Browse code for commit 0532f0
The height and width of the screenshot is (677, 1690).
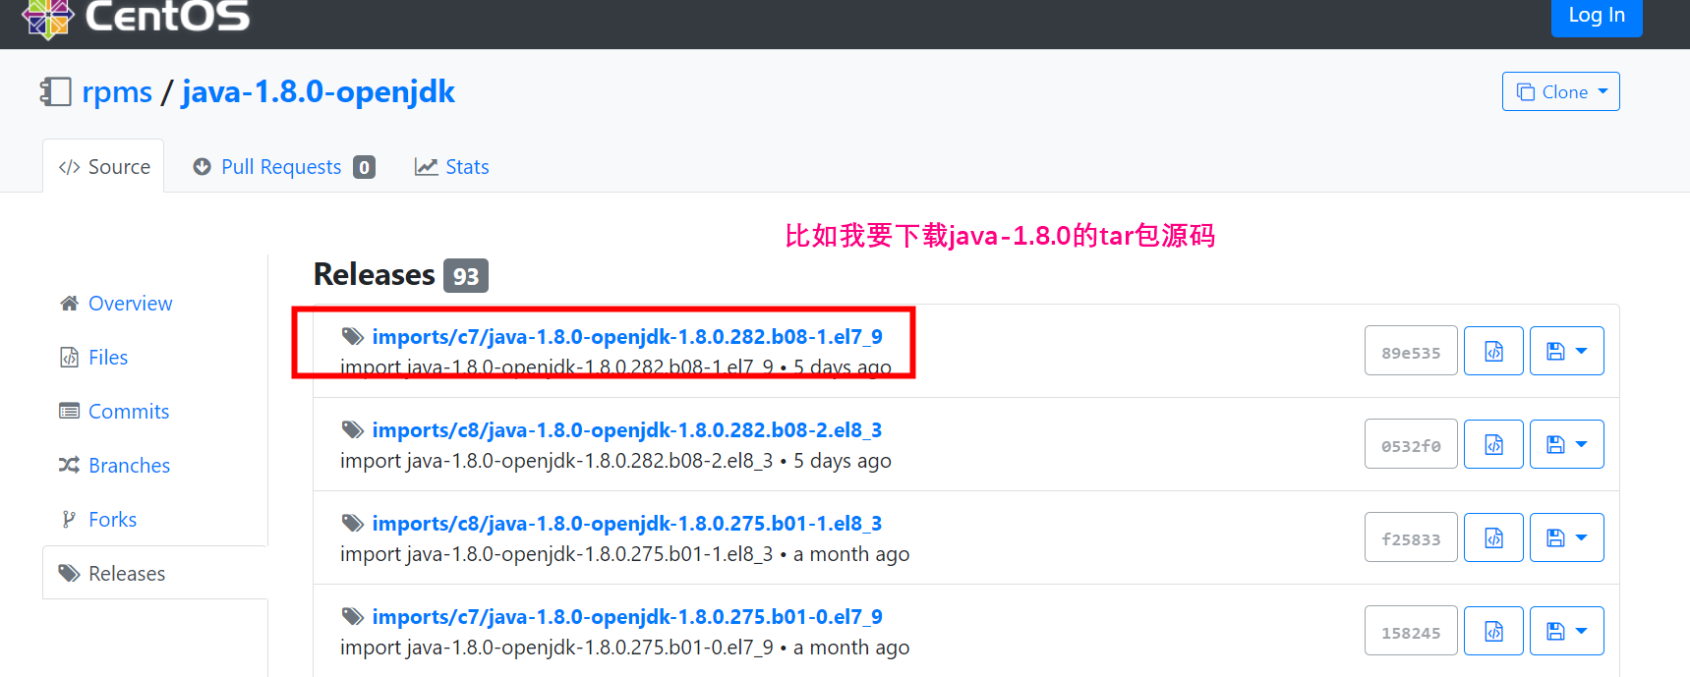tap(1493, 444)
